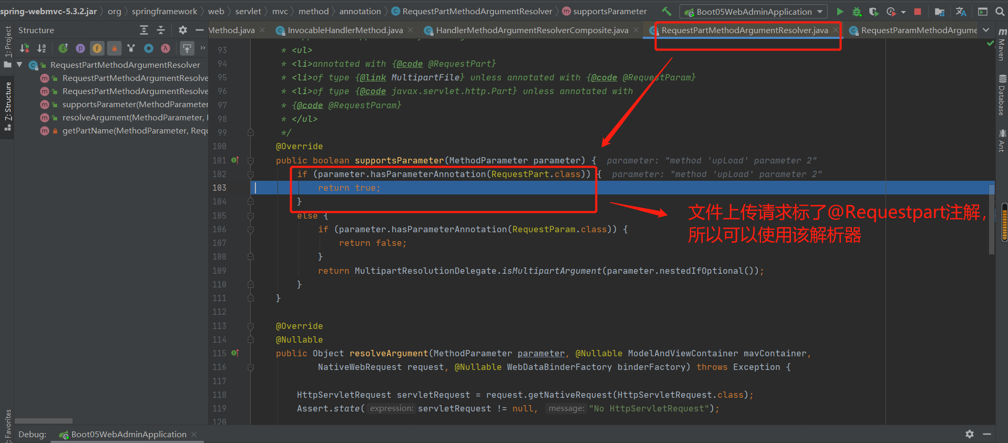Run with profiler icon
This screenshot has width=1008, height=443.
[891, 11]
